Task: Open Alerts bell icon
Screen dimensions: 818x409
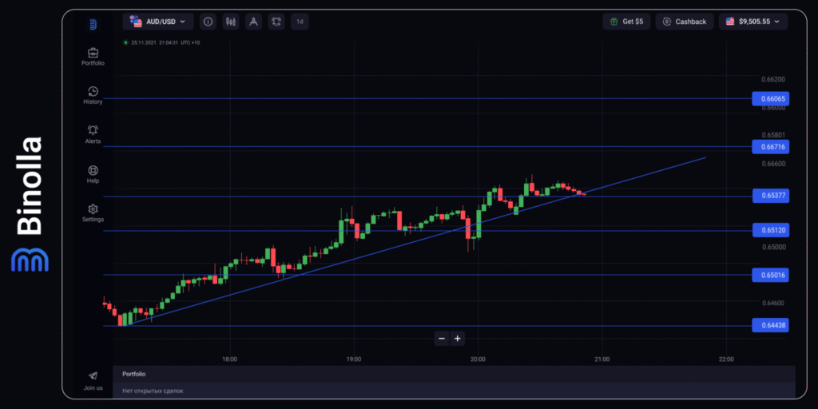Action: pyautogui.click(x=93, y=130)
